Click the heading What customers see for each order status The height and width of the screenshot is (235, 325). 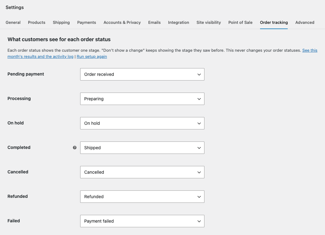(59, 39)
